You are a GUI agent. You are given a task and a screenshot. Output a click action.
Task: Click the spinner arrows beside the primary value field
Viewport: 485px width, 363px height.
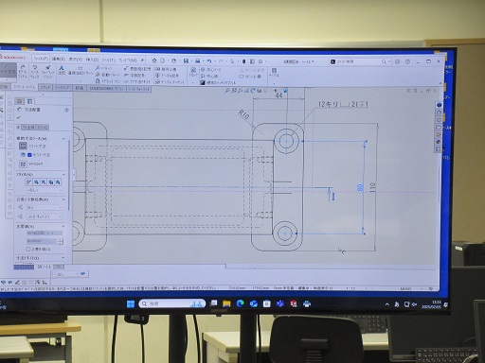tap(60, 241)
